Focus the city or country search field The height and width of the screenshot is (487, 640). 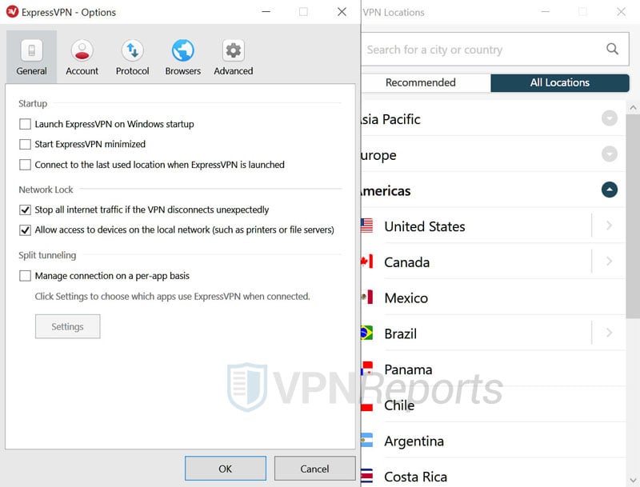[494, 50]
